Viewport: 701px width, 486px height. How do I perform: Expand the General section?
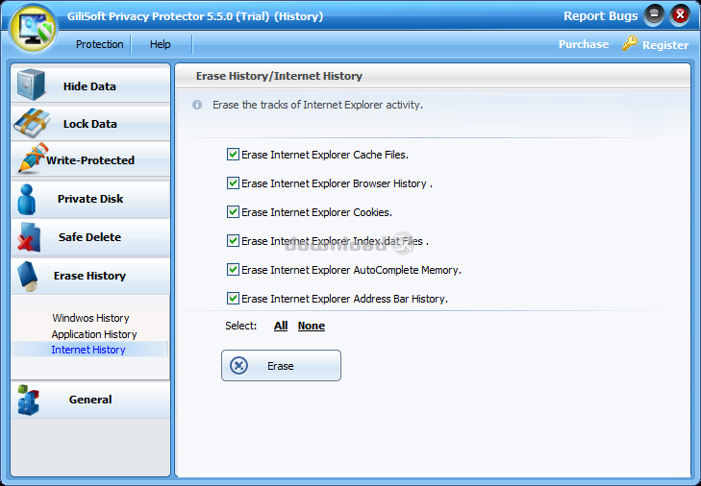click(x=90, y=400)
